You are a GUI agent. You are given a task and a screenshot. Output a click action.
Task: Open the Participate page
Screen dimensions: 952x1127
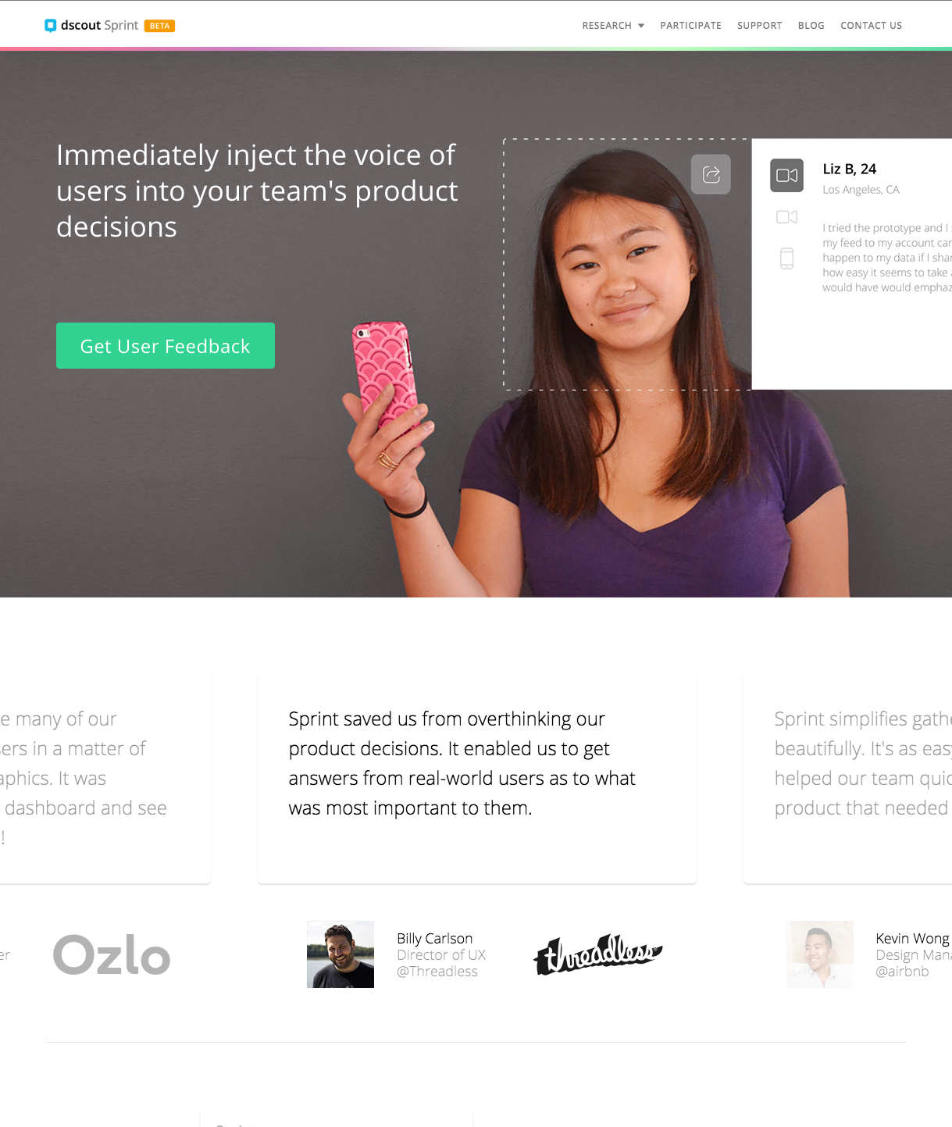690,26
